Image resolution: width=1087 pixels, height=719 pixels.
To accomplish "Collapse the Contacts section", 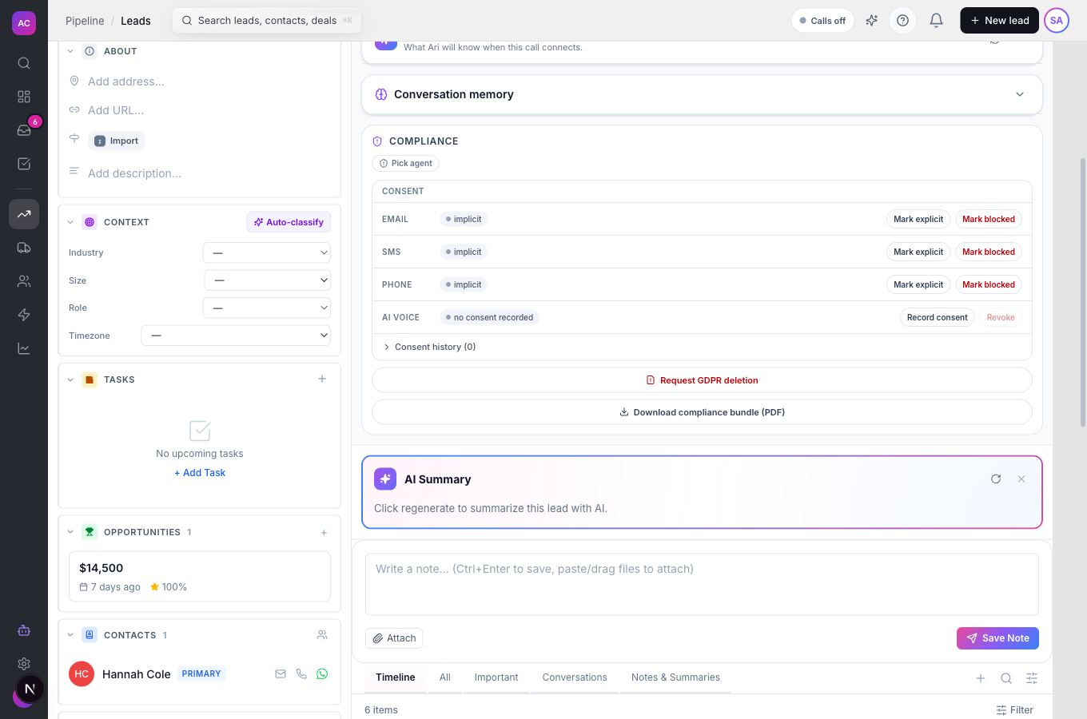I will coord(70,635).
